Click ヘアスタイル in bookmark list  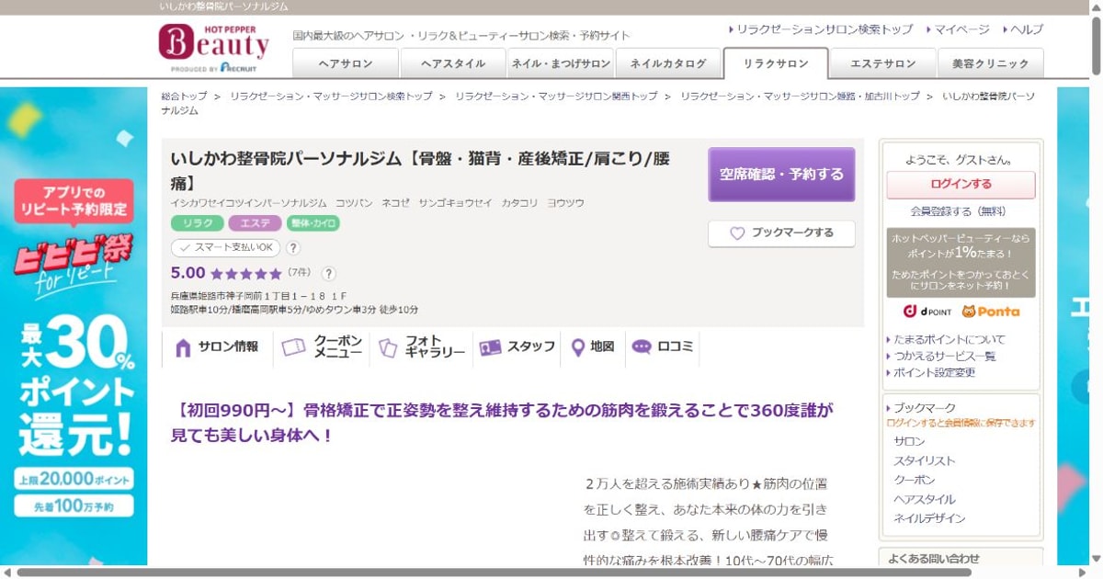(925, 499)
